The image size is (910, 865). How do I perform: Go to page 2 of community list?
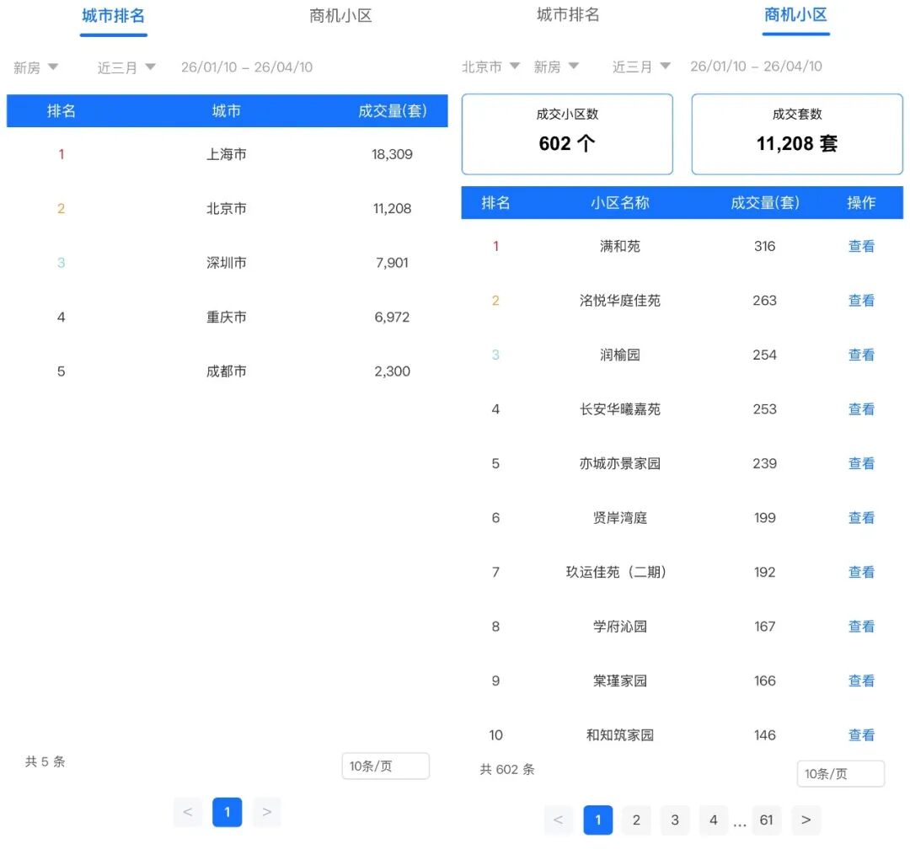(x=636, y=820)
